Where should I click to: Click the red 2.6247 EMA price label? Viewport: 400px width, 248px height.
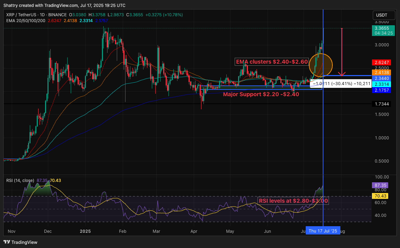(x=381, y=63)
